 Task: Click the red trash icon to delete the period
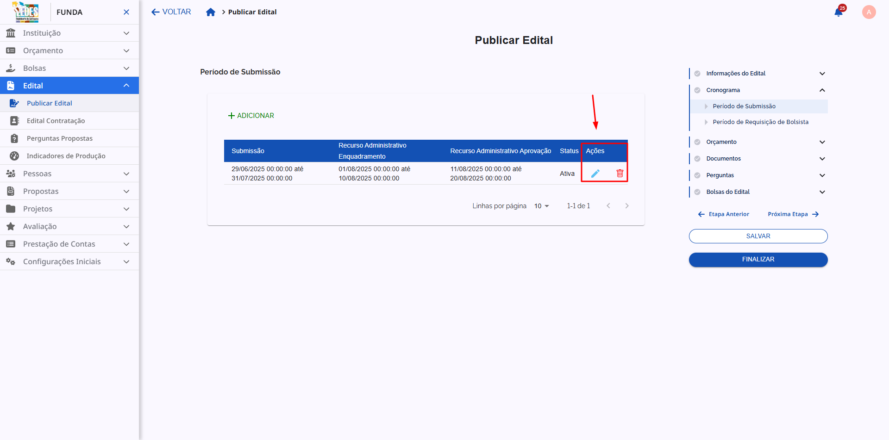click(620, 173)
